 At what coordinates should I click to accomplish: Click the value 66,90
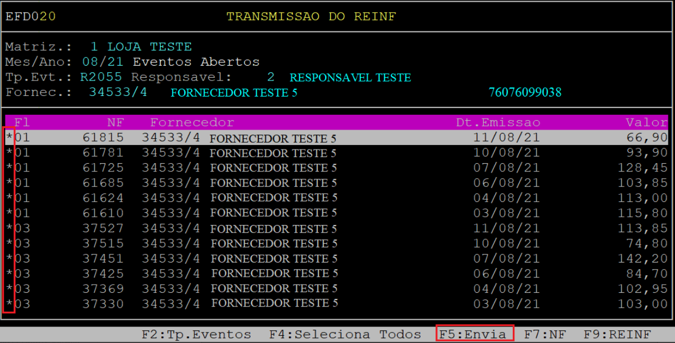[647, 137]
